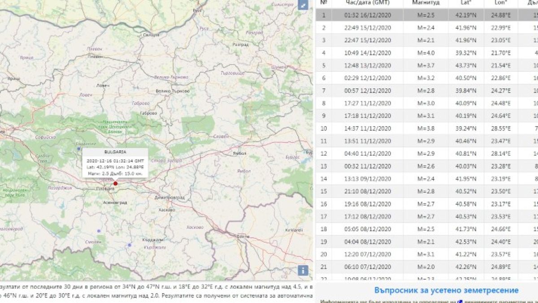Select the row dated 17:18 11/12/2020
Screen dimensions: 538x303
427,115
